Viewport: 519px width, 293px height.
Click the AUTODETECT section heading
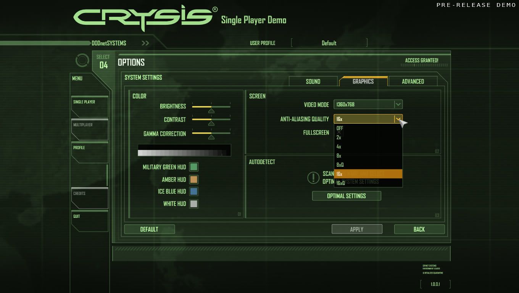[x=262, y=162]
